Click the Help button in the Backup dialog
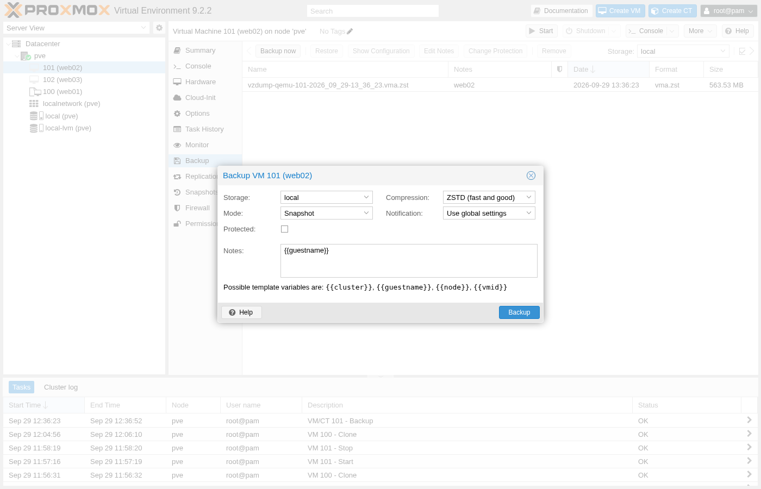Screen dimensions: 761x489 click(x=241, y=312)
